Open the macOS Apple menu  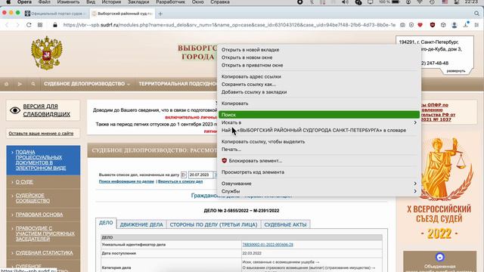pyautogui.click(x=8, y=2)
